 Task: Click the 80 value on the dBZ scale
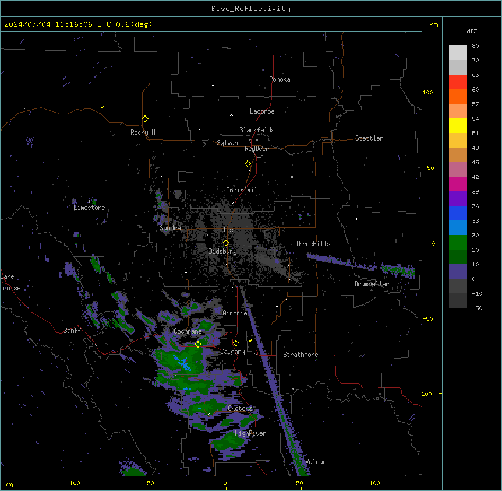pyautogui.click(x=475, y=46)
